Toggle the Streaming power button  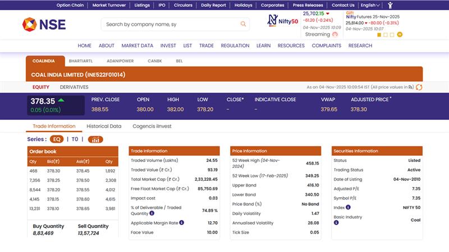pos(335,34)
